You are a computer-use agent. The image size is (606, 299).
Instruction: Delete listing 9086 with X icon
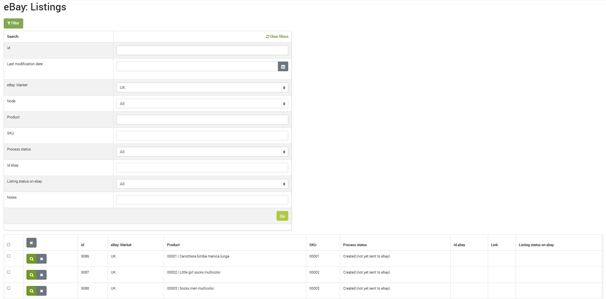[42, 259]
